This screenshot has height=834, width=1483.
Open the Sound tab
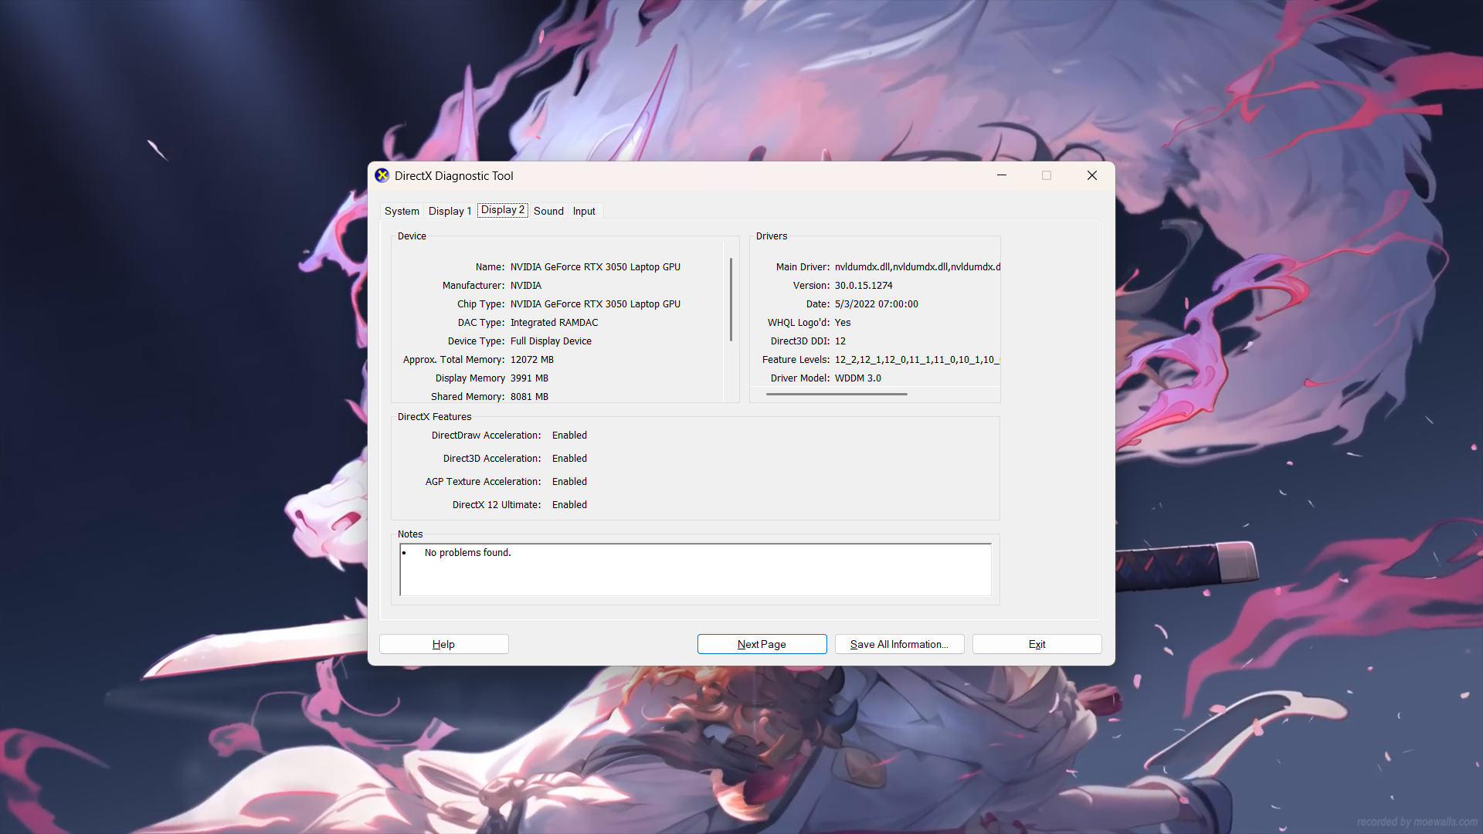pos(548,211)
